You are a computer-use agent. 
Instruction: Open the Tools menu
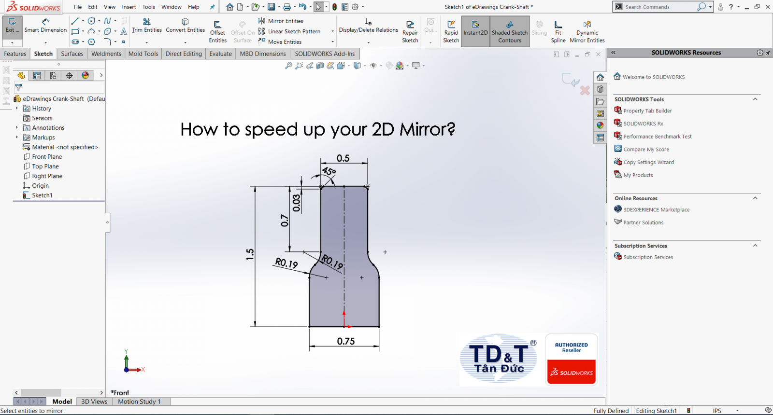(149, 7)
